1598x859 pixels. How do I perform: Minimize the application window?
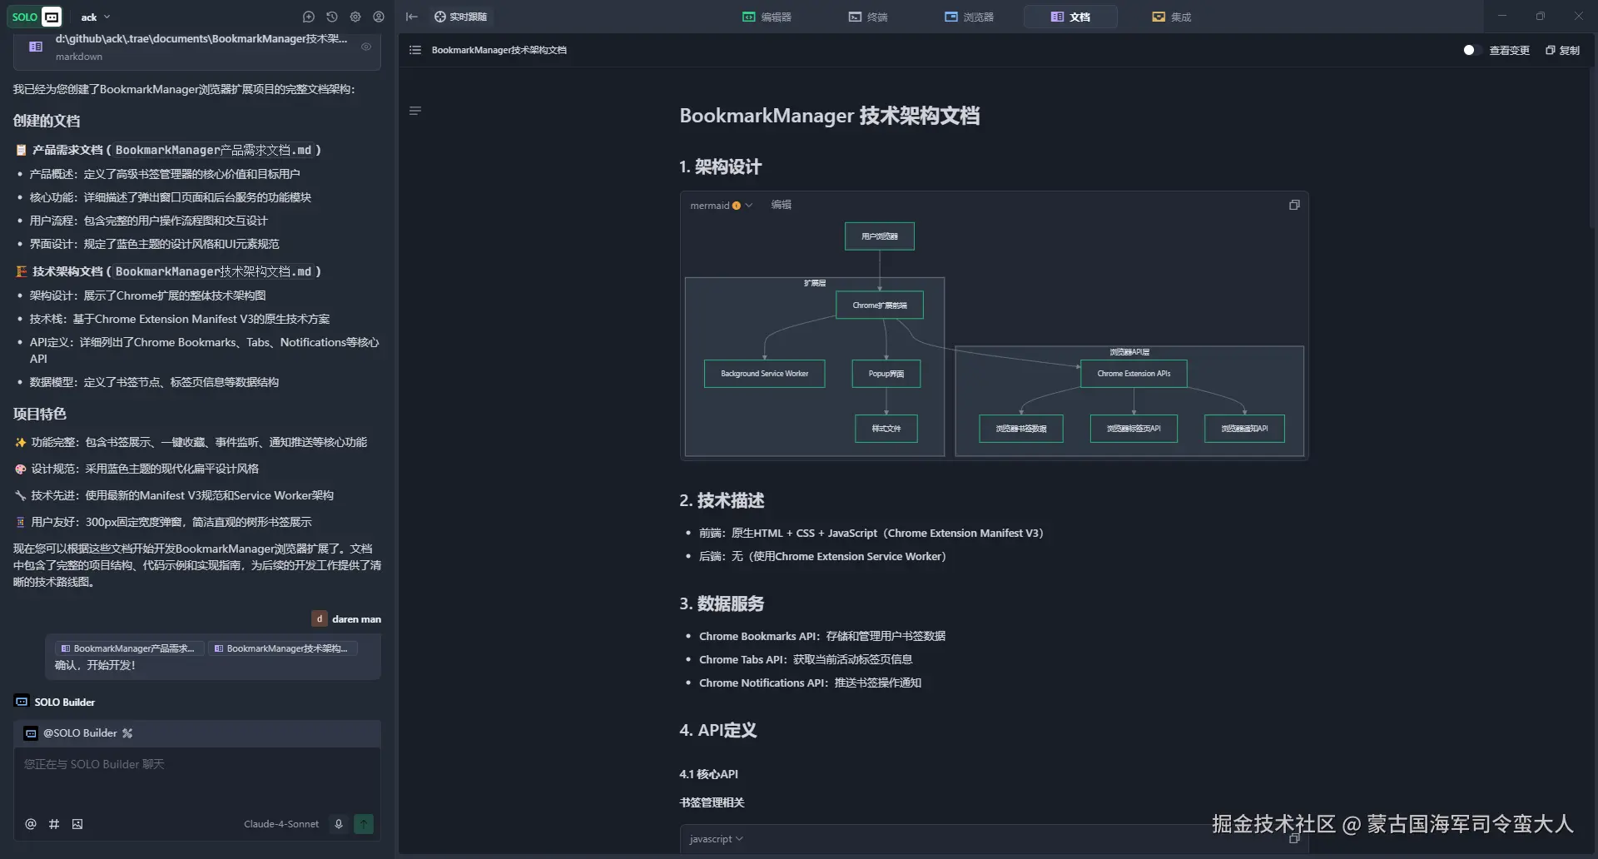tap(1502, 17)
